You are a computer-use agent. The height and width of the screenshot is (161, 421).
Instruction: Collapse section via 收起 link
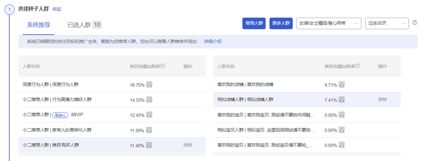click(x=57, y=9)
